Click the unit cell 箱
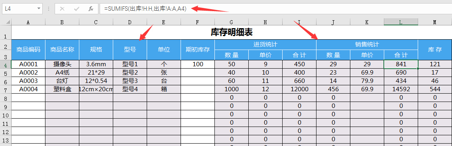Image resolution: width=452 pixels, height=146 pixels. click(x=164, y=89)
